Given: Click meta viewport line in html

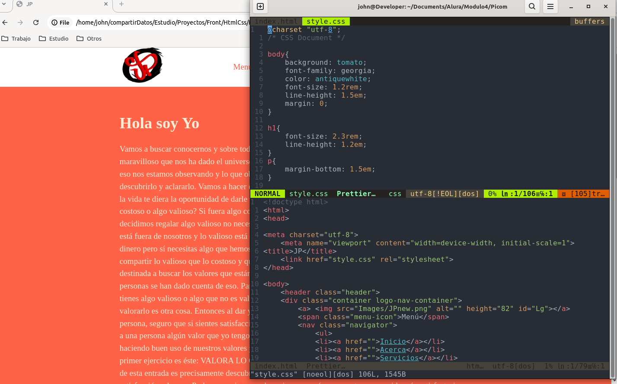Looking at the screenshot, I should click(427, 243).
